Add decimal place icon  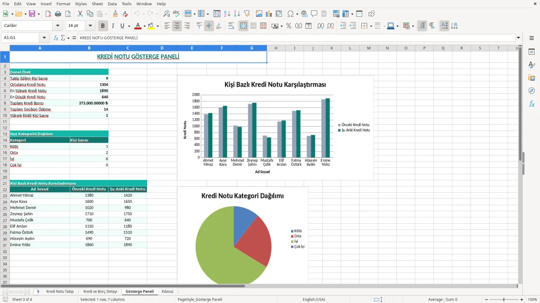320,26
